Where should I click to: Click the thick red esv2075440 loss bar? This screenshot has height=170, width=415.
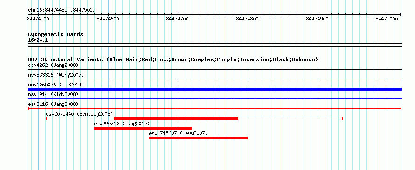[176, 118]
